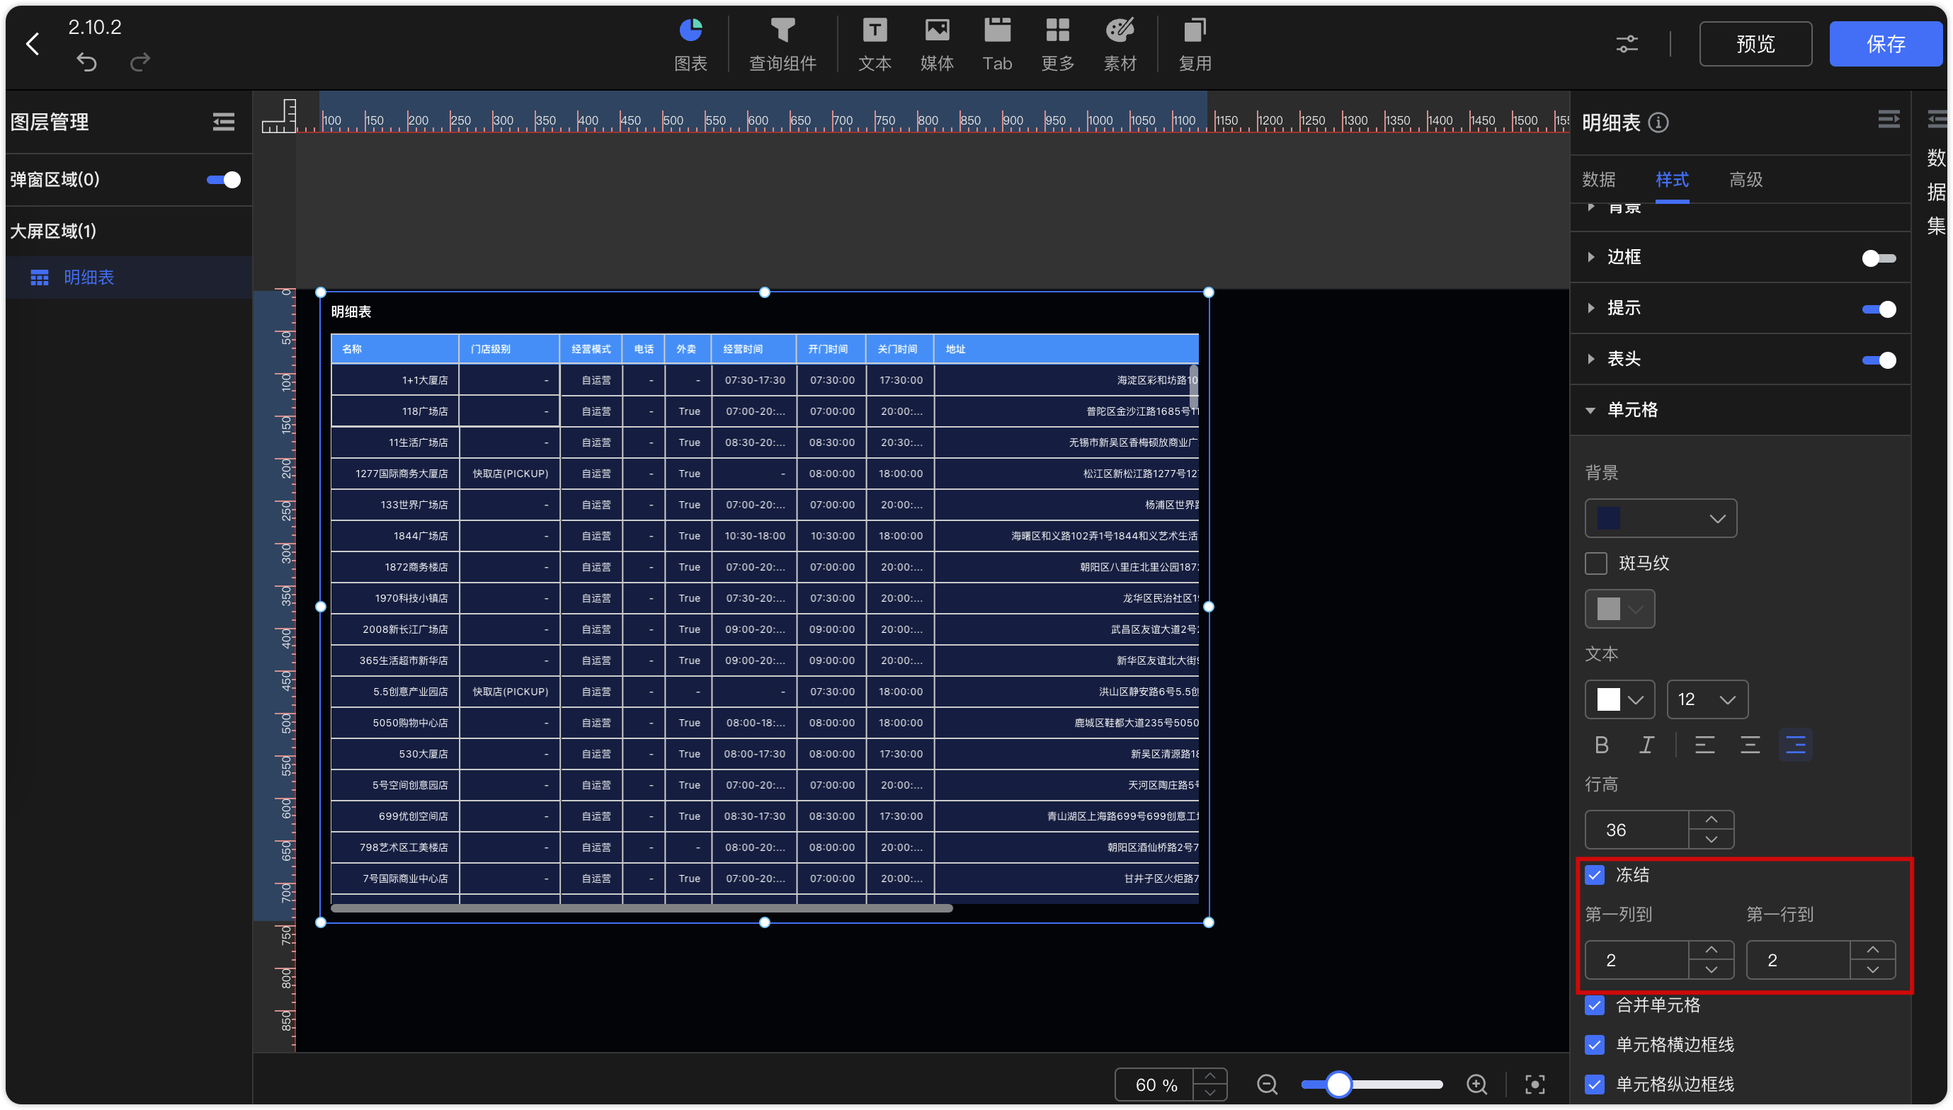The height and width of the screenshot is (1110, 1953).
Task: Click the 预览 preview button
Action: (x=1755, y=44)
